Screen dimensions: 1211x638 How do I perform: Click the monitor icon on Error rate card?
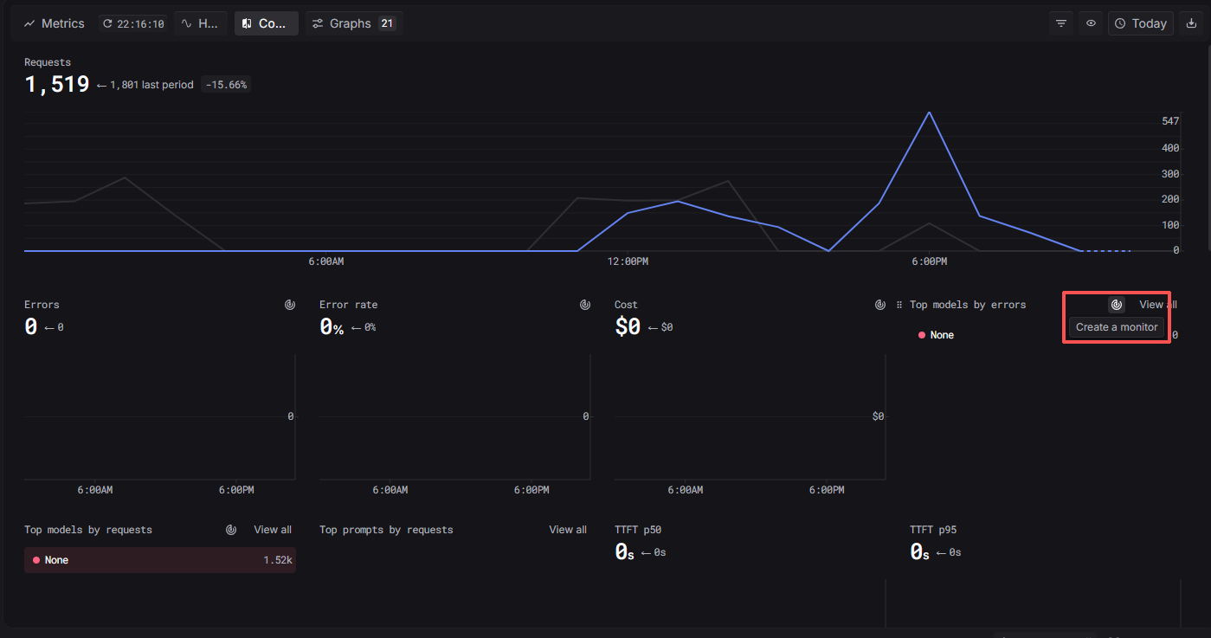[x=585, y=305]
